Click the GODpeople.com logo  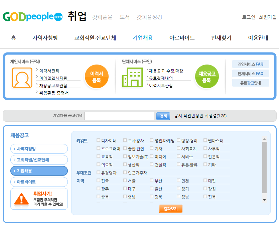[32, 17]
